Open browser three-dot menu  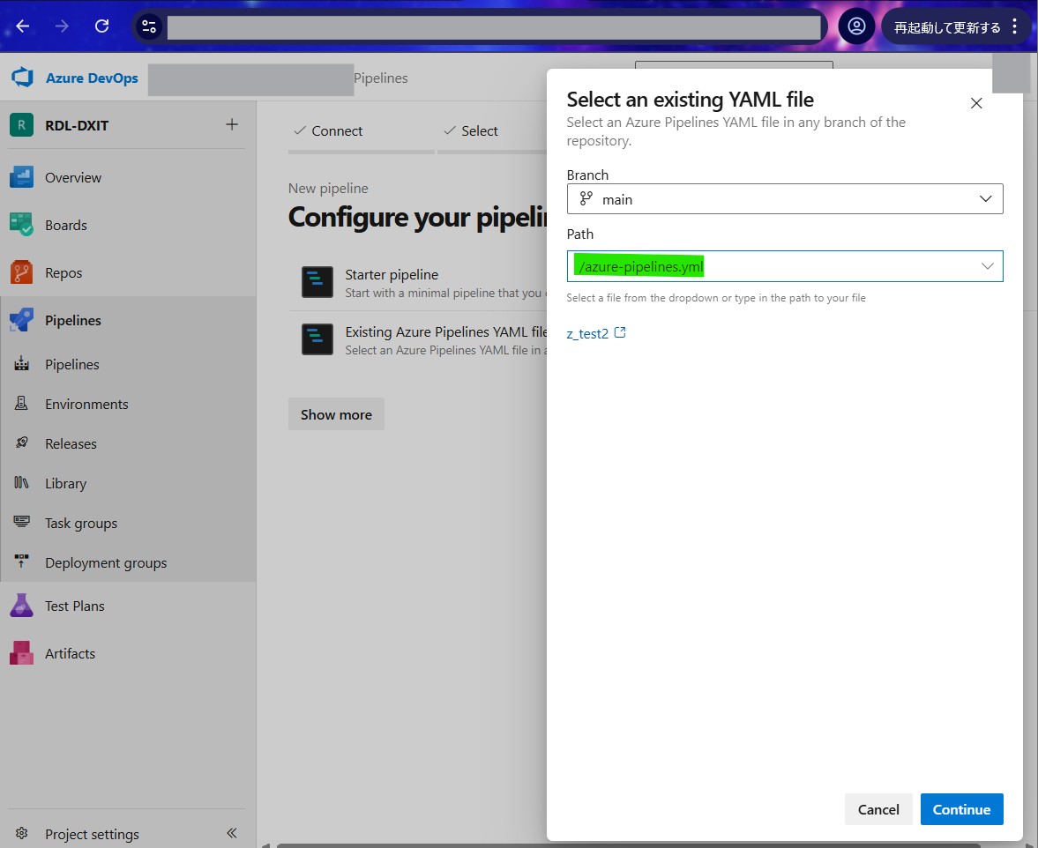tap(1015, 26)
